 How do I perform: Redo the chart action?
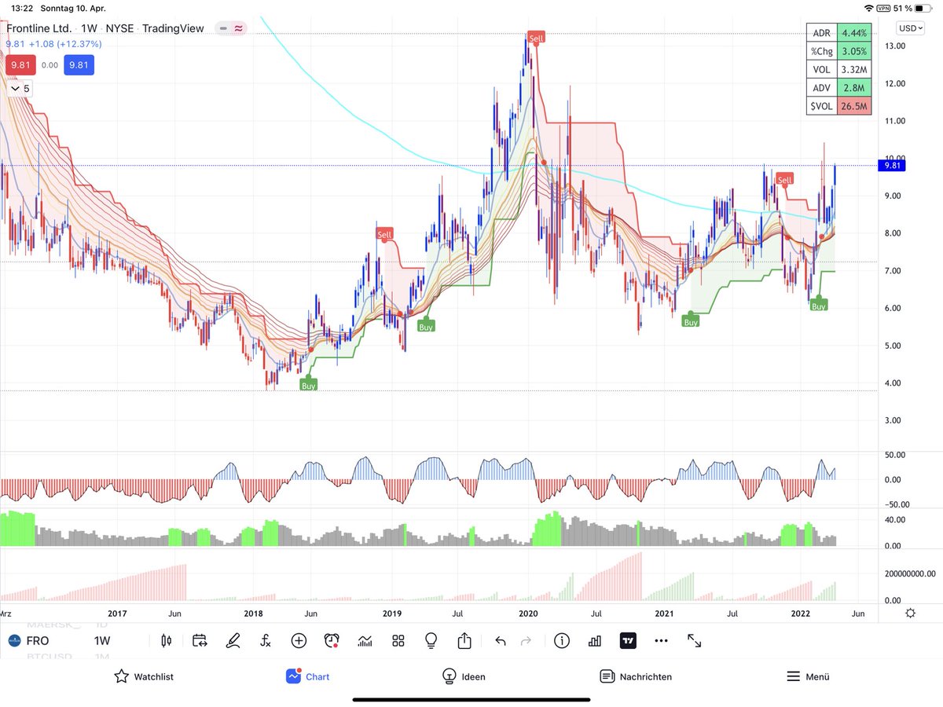(x=527, y=641)
